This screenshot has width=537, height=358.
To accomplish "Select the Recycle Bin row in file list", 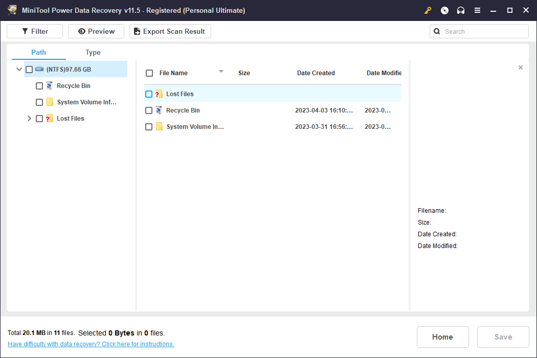I will 273,110.
